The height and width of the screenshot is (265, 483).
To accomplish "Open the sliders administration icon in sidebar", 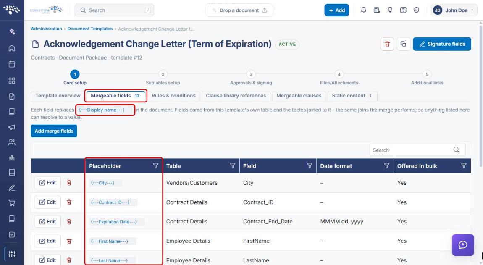I will 12,254.
